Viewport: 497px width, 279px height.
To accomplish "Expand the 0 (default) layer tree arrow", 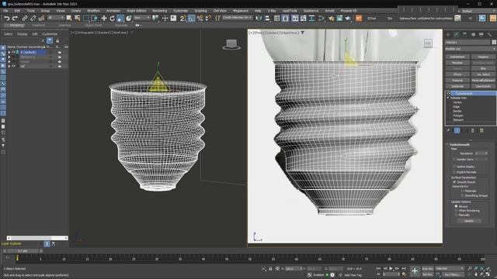I will point(9,53).
